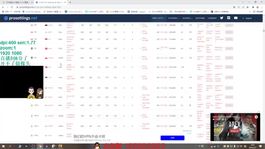Screen dimensions: 265x149
Task: Open the browser extensions puzzle icon
Action: tap(253, 7)
